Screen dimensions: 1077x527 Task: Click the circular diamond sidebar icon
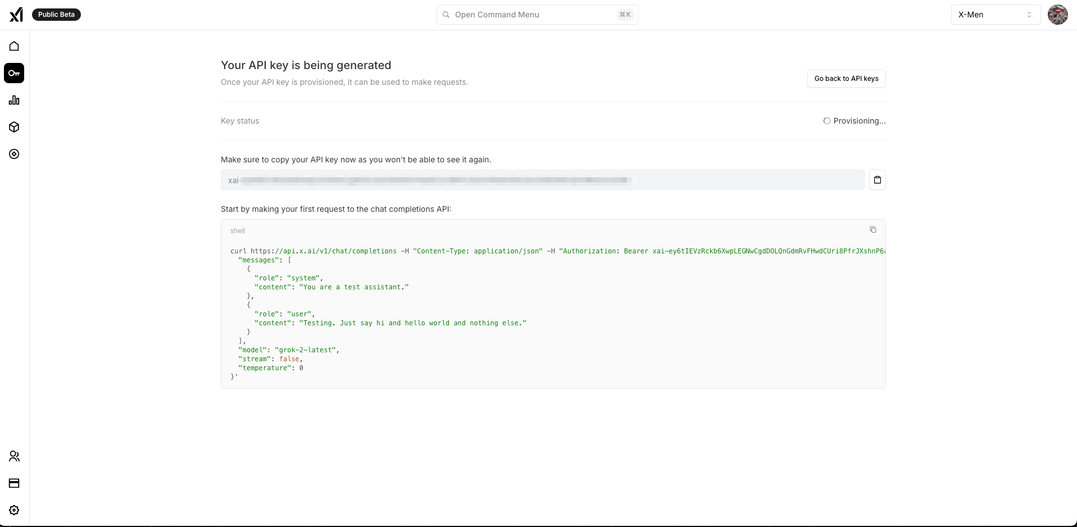tap(14, 154)
